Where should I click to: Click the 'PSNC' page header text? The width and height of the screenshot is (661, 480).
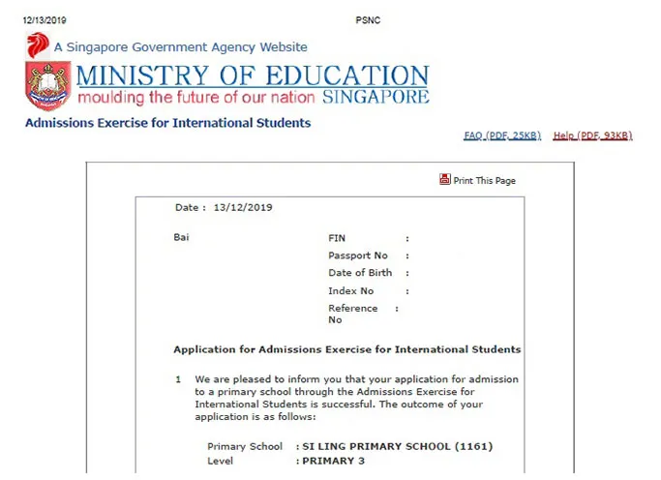pos(368,20)
